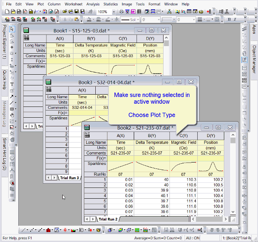258x242 pixels.
Task: Select the Trial Run 2 sheet tab
Action: click(x=108, y=219)
